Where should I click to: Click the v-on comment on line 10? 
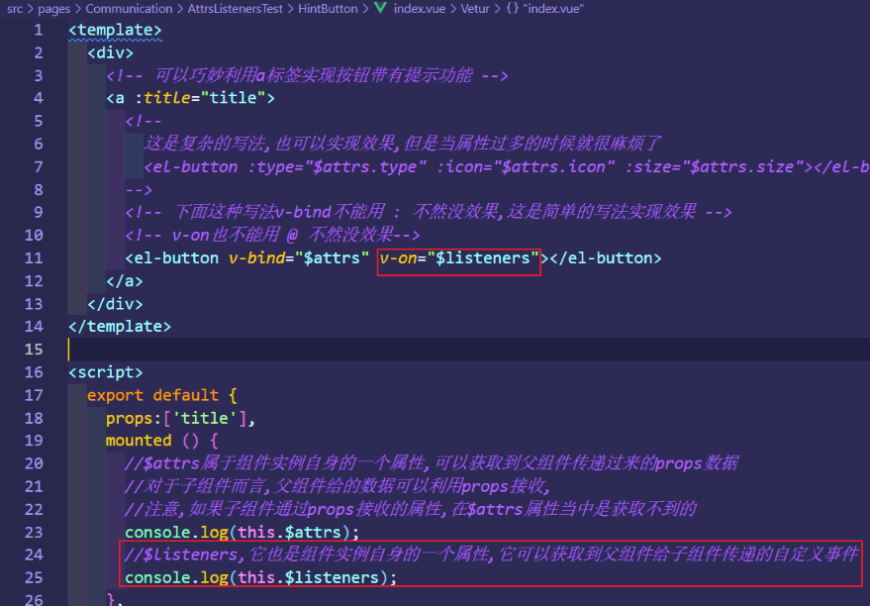[x=272, y=236]
